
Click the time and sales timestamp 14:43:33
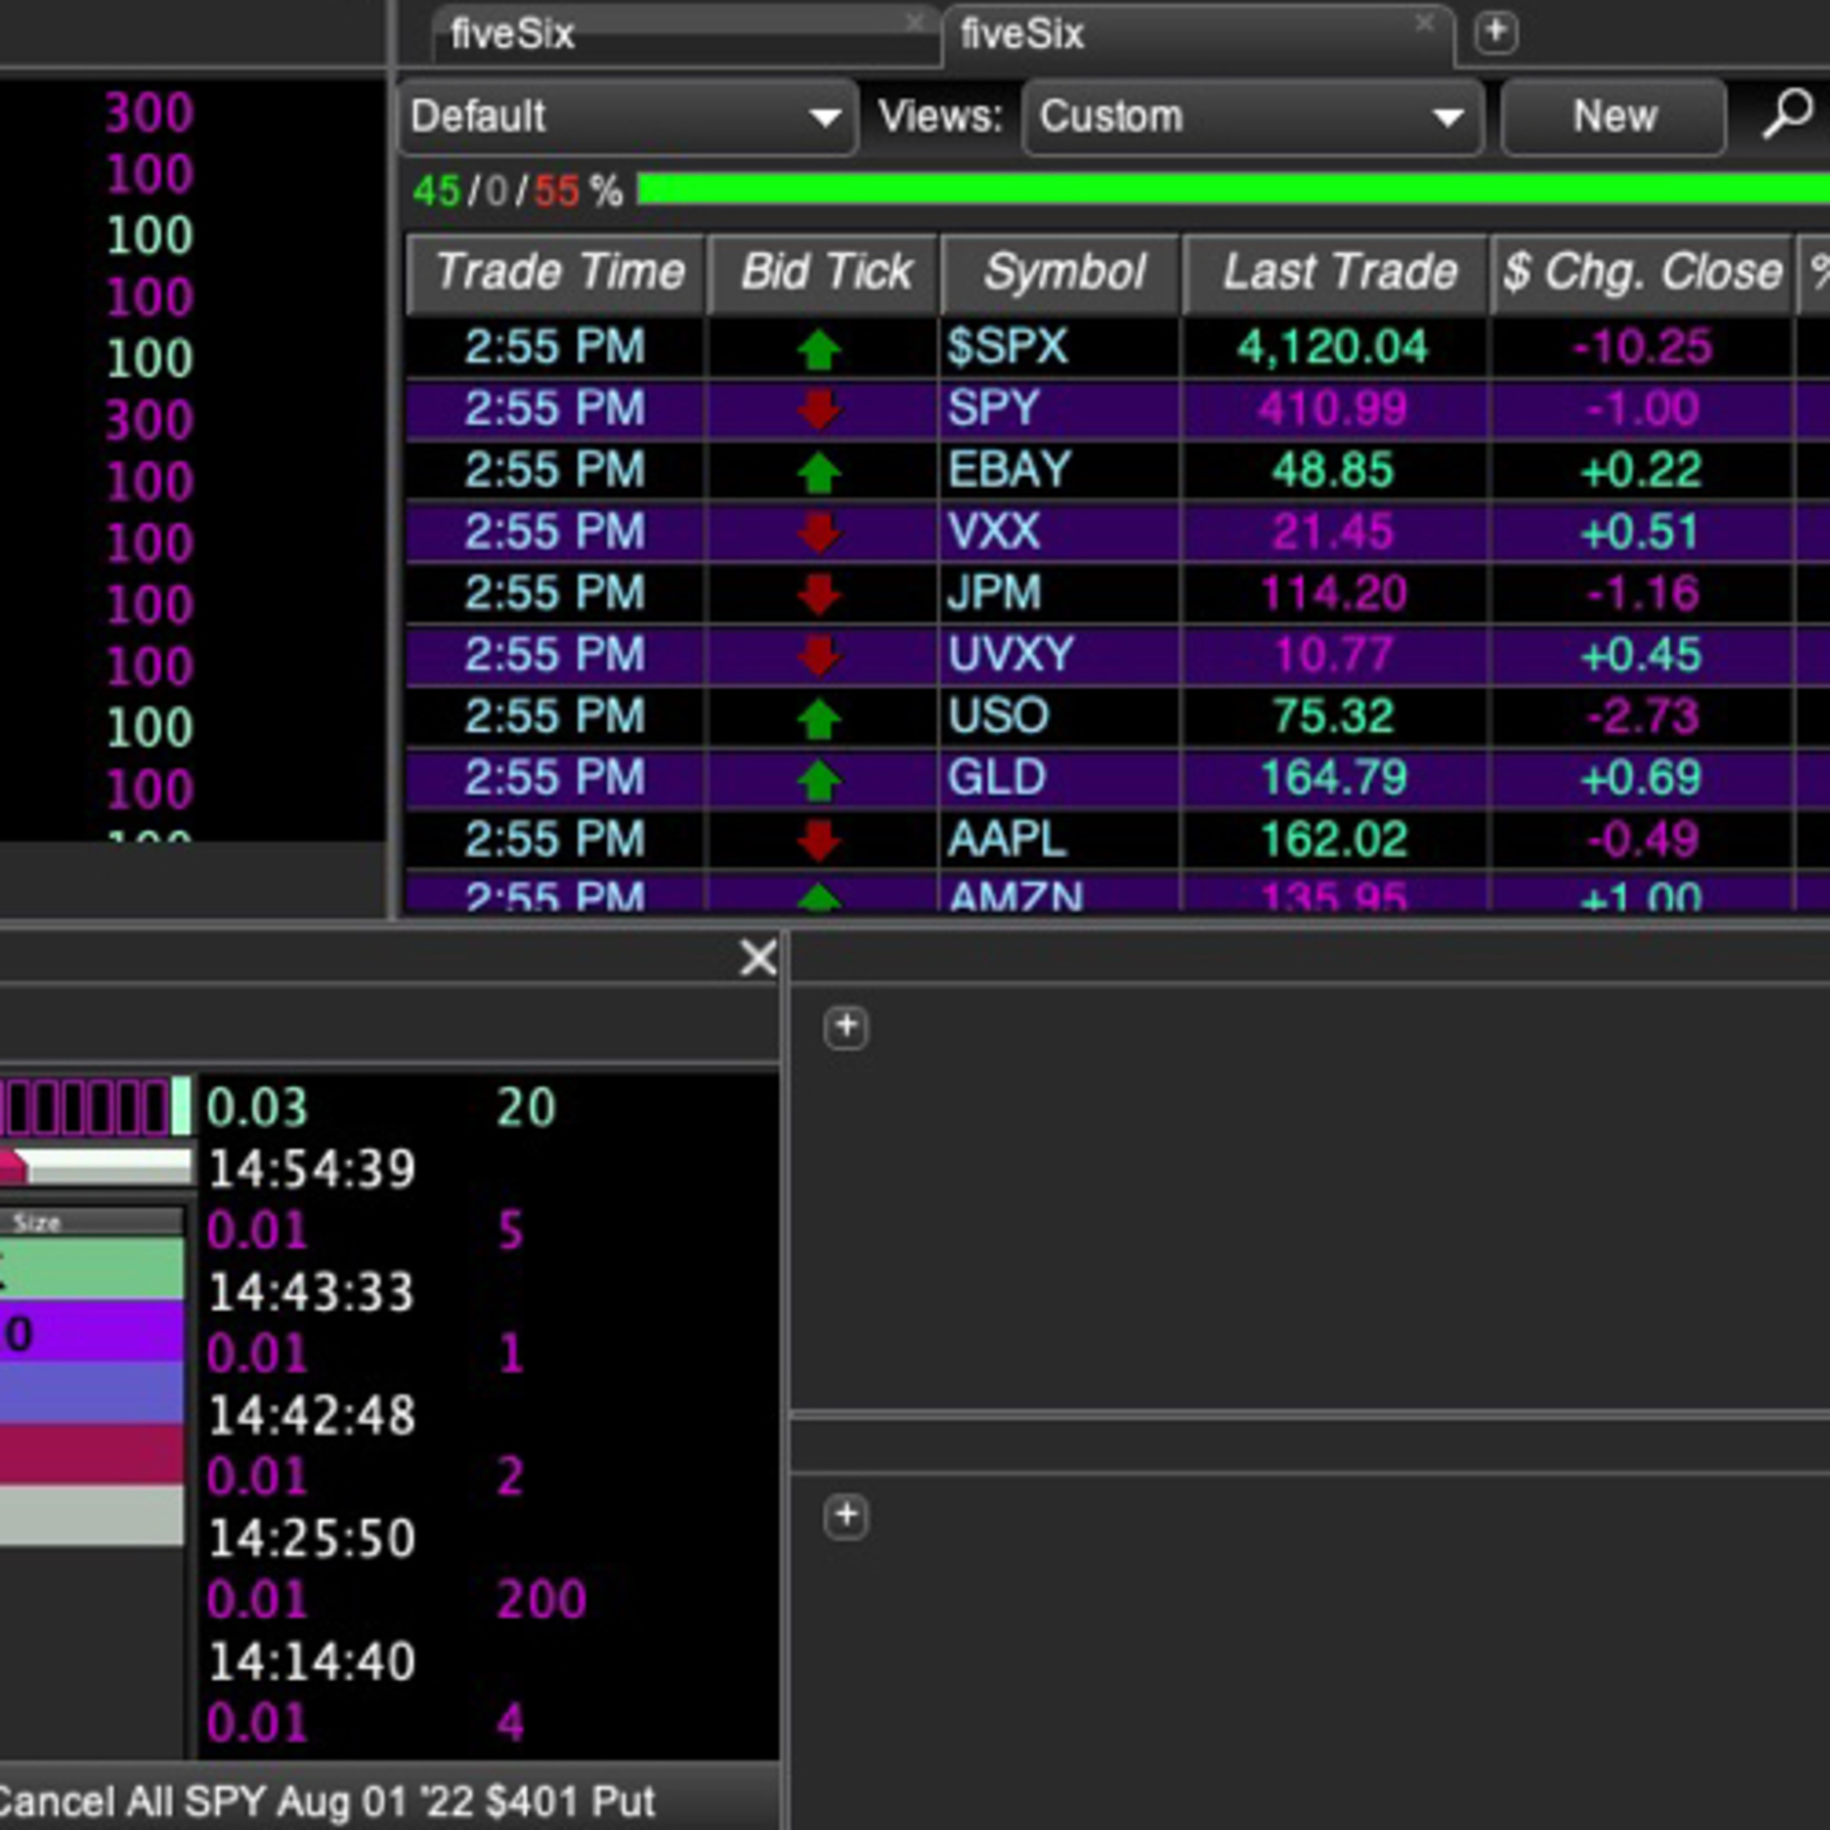[312, 1293]
